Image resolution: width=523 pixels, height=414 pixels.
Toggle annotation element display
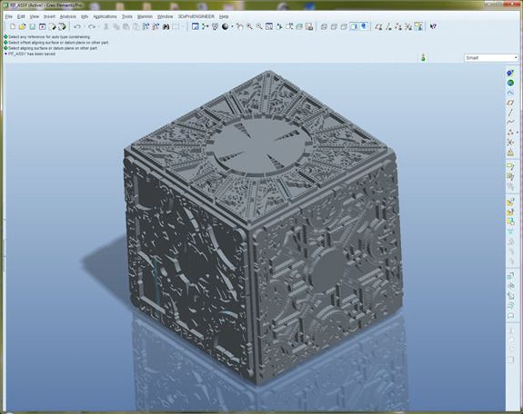coord(417,26)
